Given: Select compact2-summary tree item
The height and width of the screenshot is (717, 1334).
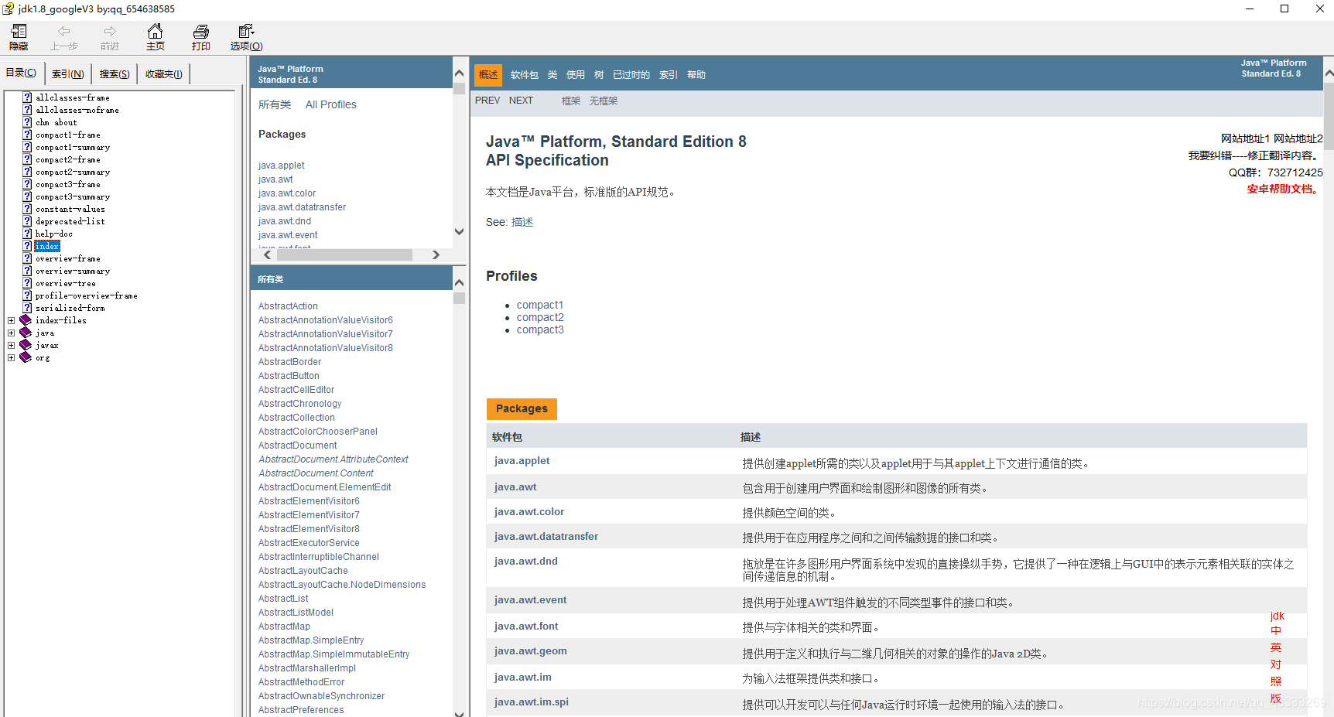Looking at the screenshot, I should click(x=73, y=172).
